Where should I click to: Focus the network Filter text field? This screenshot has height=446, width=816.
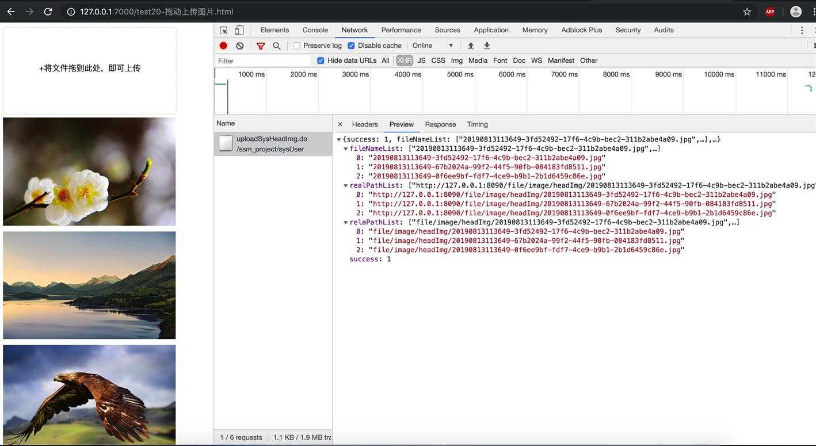[x=264, y=60]
